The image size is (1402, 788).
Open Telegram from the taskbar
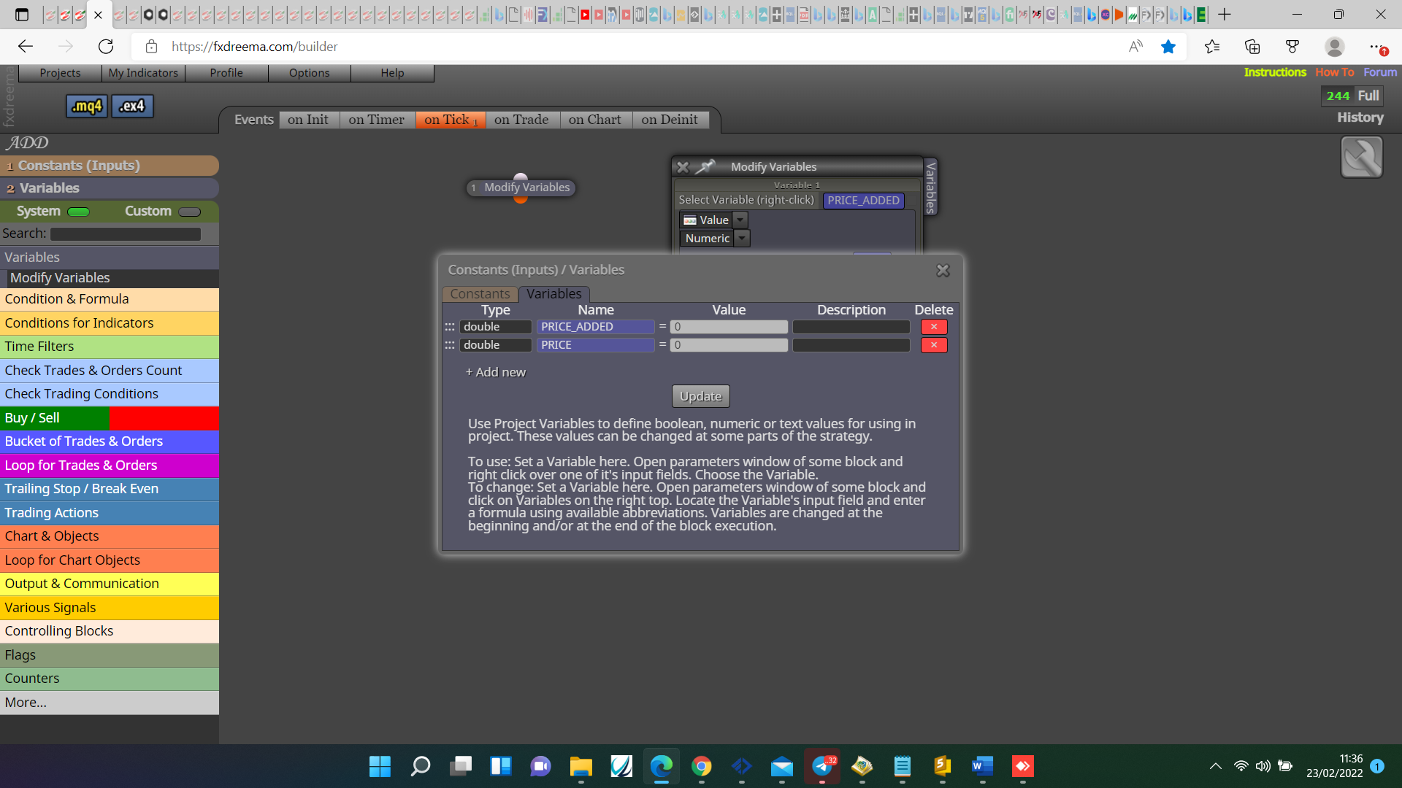[822, 766]
